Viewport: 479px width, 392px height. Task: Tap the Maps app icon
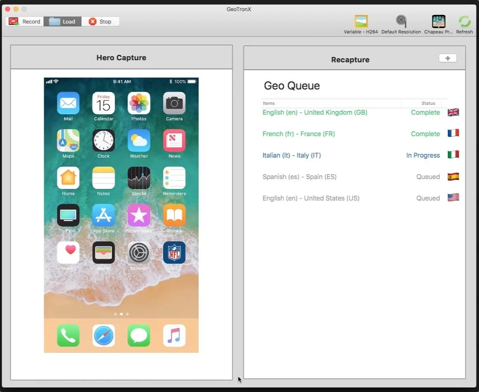tap(68, 140)
